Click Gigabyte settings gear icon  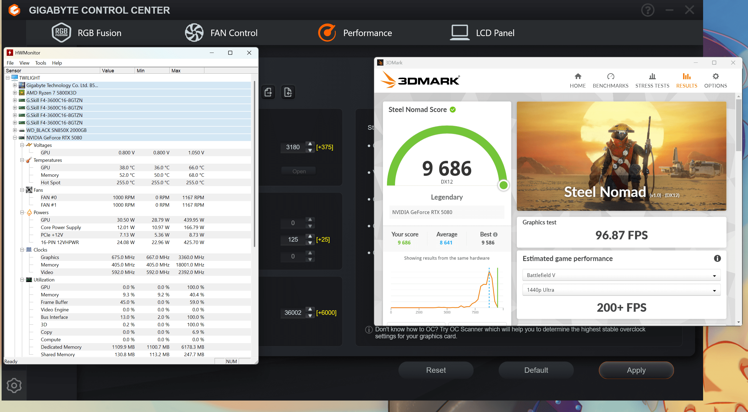(14, 385)
